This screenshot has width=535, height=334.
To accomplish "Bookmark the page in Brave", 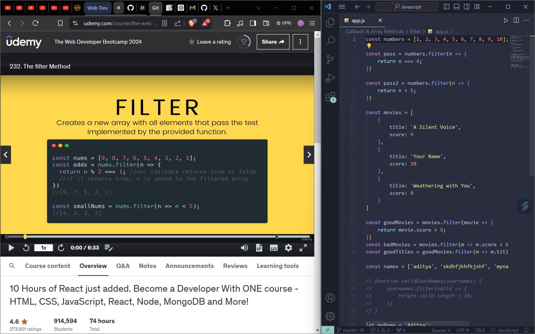I will point(61,23).
